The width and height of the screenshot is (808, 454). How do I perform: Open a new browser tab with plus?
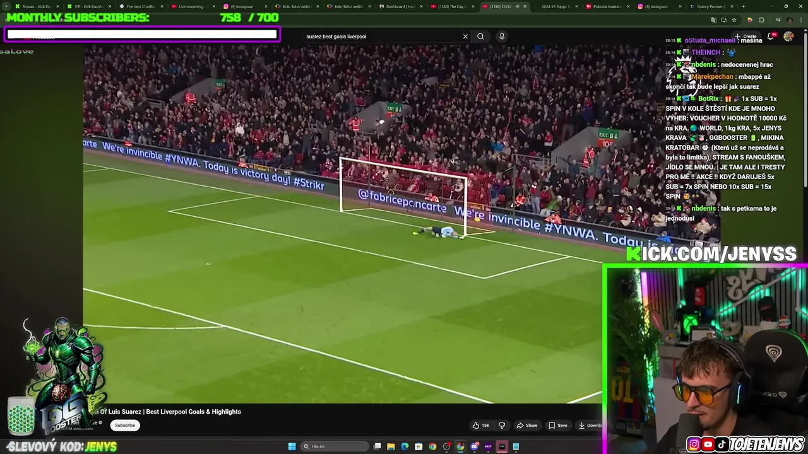[x=742, y=6]
